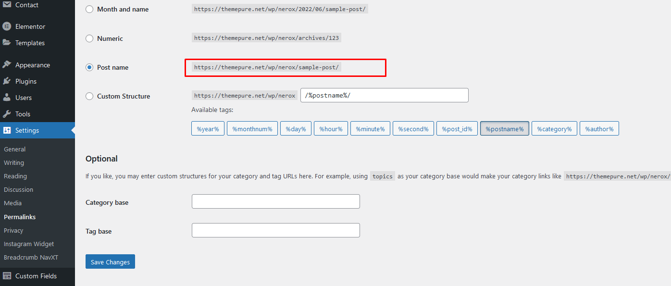Click the Tools wrench icon
Viewport: 671px width, 286px height.
(x=7, y=114)
